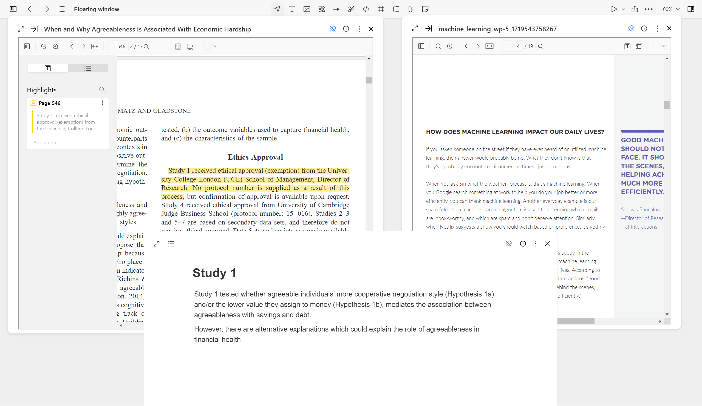702x406 pixels.
Task: Show info for the Agreeableness PDF
Action: (346, 29)
